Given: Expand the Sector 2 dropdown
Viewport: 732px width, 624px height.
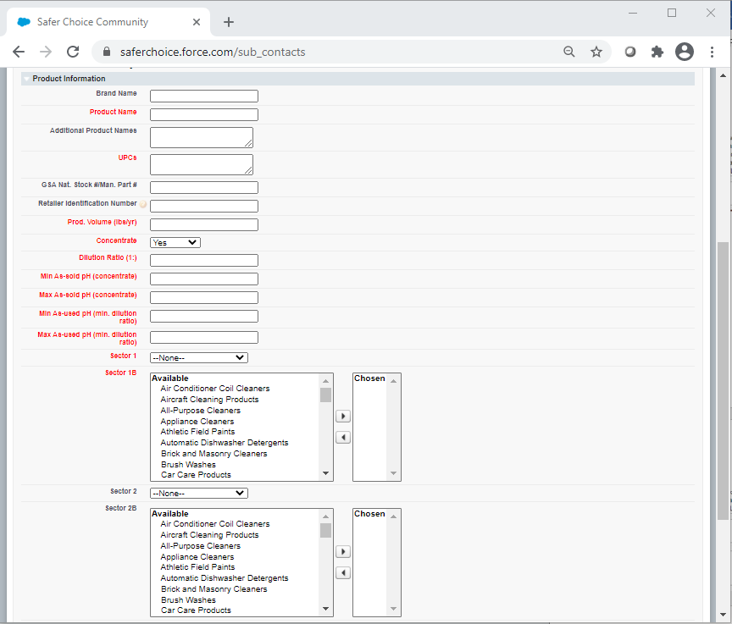Looking at the screenshot, I should pos(198,493).
